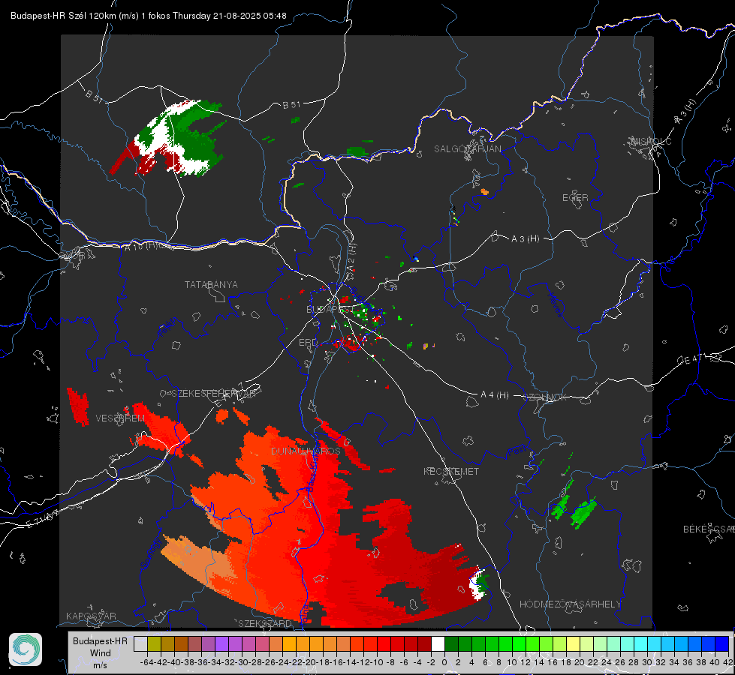Click the blue Somogy county label
Viewport: 735px width, 675px height.
coord(152,553)
